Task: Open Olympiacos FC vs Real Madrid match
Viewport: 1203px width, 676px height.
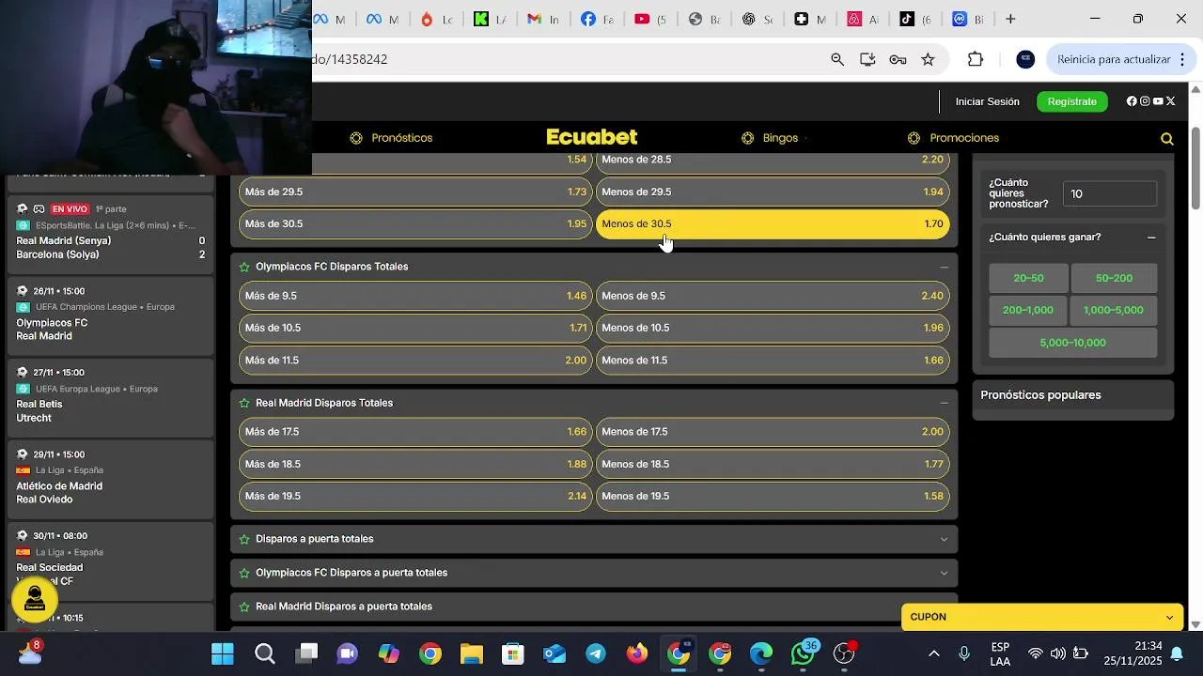Action: [x=110, y=315]
